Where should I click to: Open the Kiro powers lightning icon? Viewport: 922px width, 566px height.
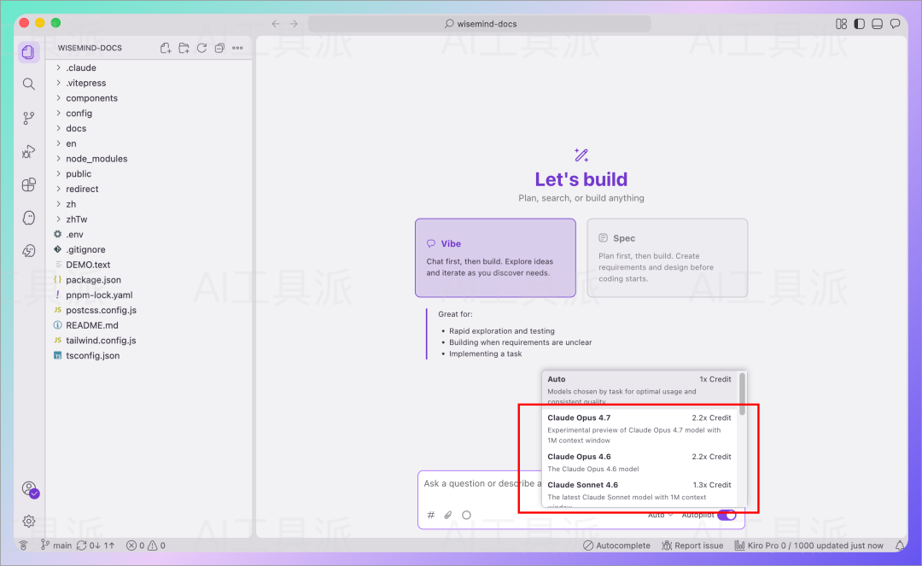(x=28, y=251)
